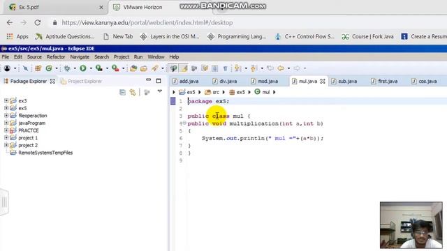Maximize the Package Explorer panel
The image size is (447, 251).
click(x=159, y=81)
